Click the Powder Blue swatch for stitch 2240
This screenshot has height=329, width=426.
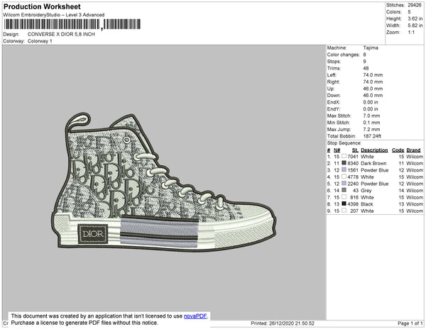[x=344, y=184]
